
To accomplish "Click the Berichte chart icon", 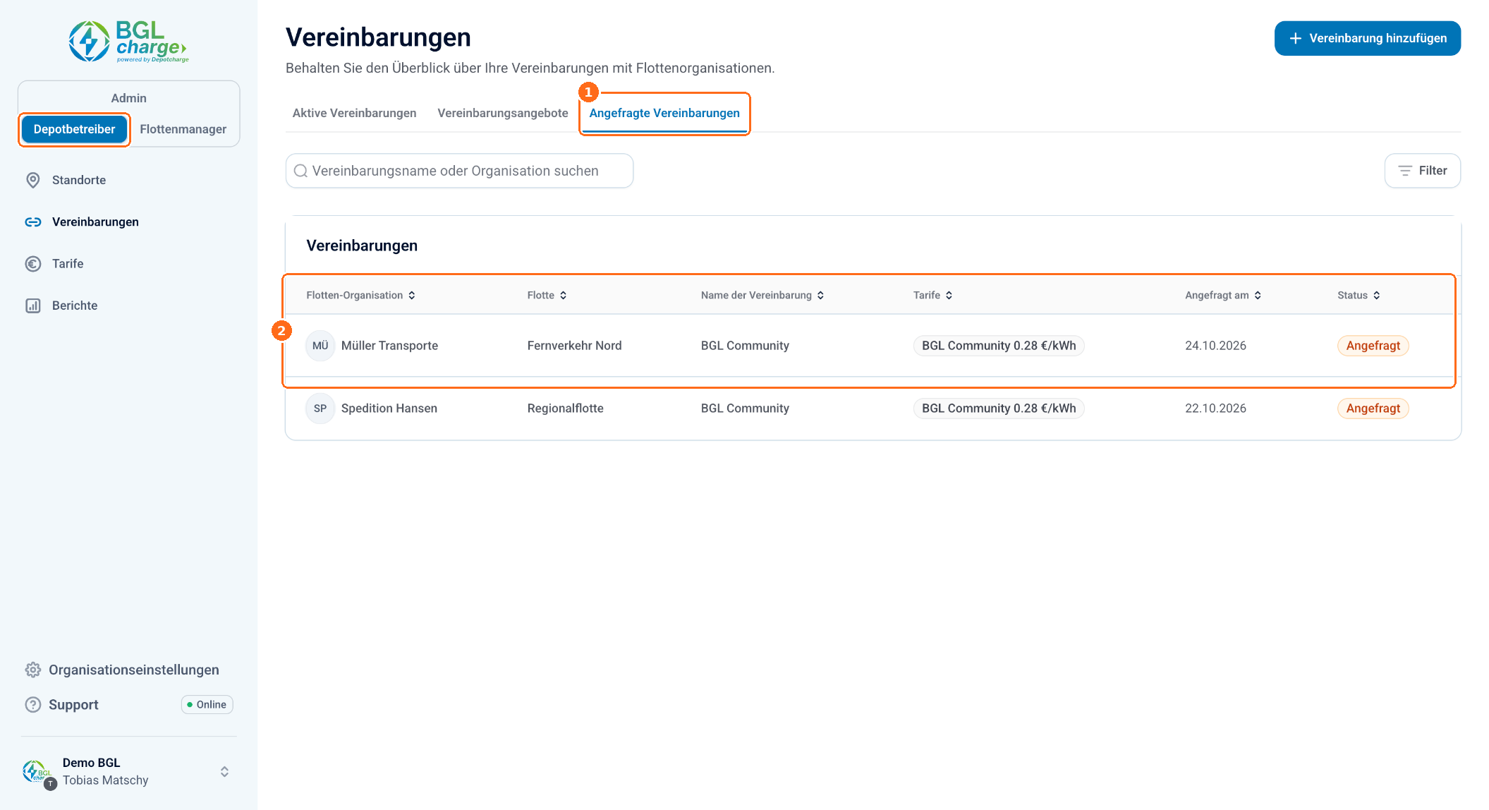I will point(33,306).
